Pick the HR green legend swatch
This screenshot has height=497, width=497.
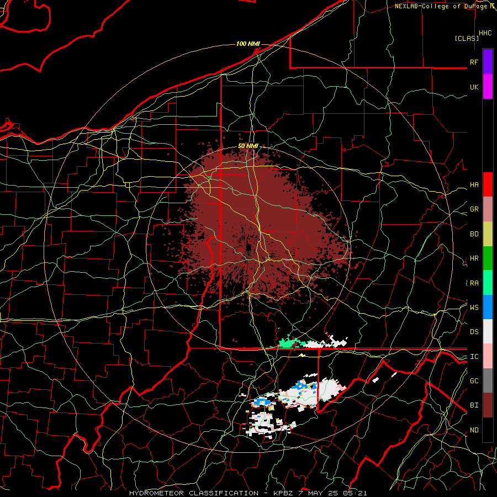click(488, 258)
